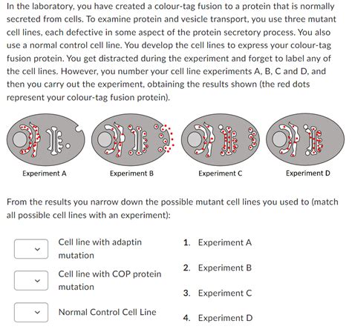Click the 'Cell line with adaptin mutation' label
Screen dimensions: 352x335
click(100, 248)
